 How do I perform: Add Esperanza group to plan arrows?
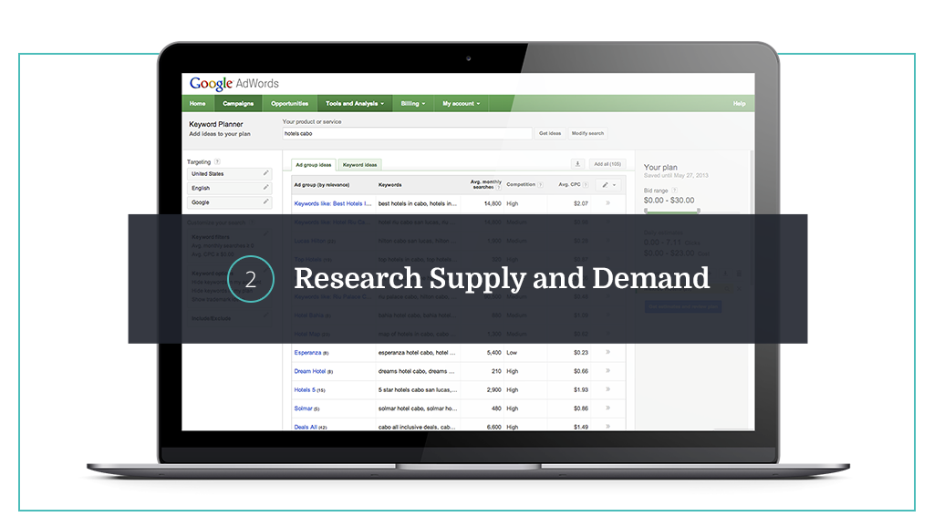tap(607, 352)
